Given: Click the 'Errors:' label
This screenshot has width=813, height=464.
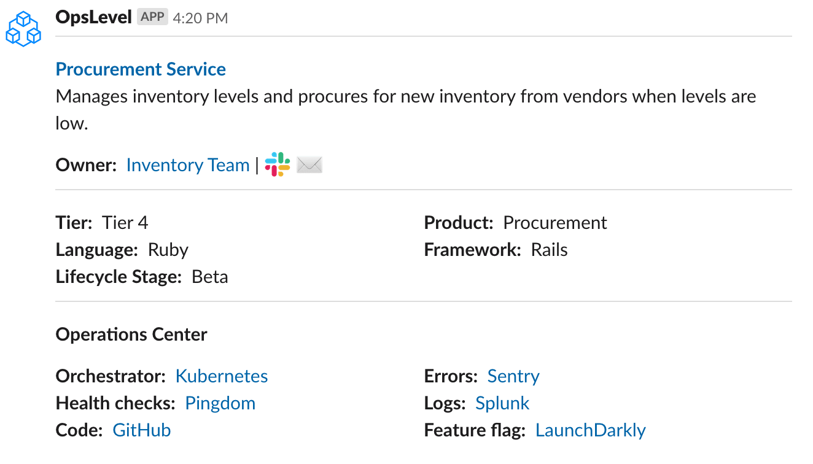Looking at the screenshot, I should pos(451,376).
